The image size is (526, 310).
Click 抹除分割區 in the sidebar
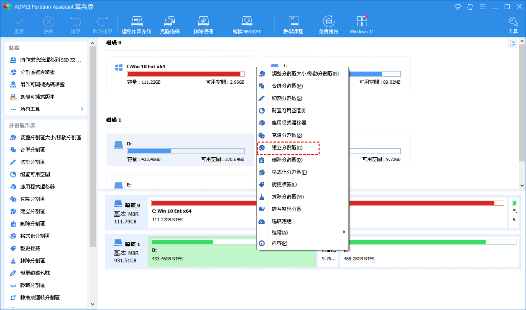pyautogui.click(x=27, y=261)
